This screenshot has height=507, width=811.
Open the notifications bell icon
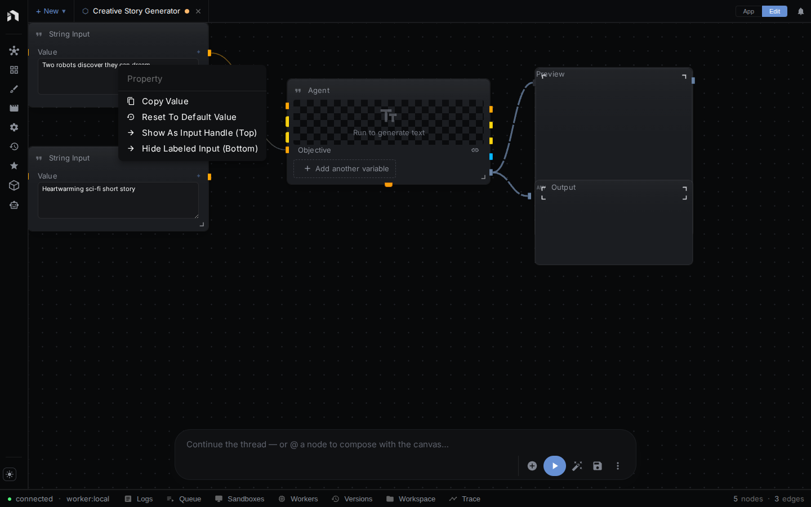click(801, 11)
